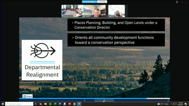Screen dimensions: 189x106
Task: Open the active Zoom taskbar icon
Action: 79,104
